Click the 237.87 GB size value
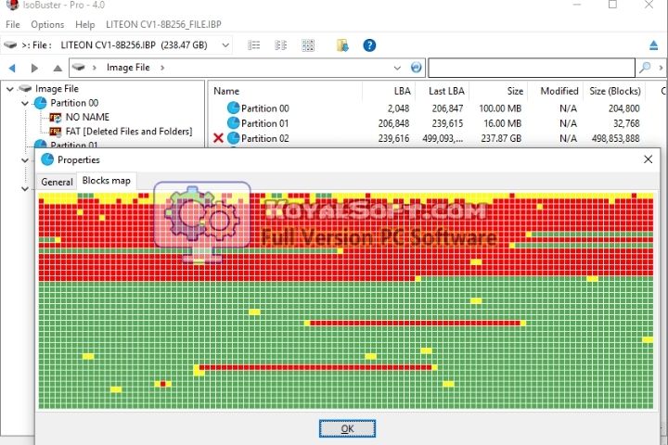 [501, 138]
